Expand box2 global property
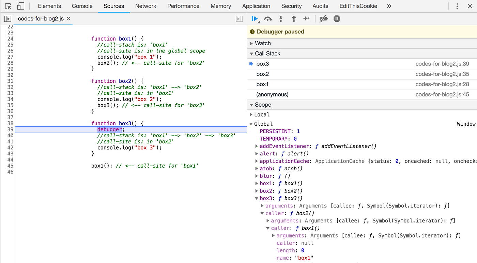This screenshot has width=477, height=263. [257, 191]
